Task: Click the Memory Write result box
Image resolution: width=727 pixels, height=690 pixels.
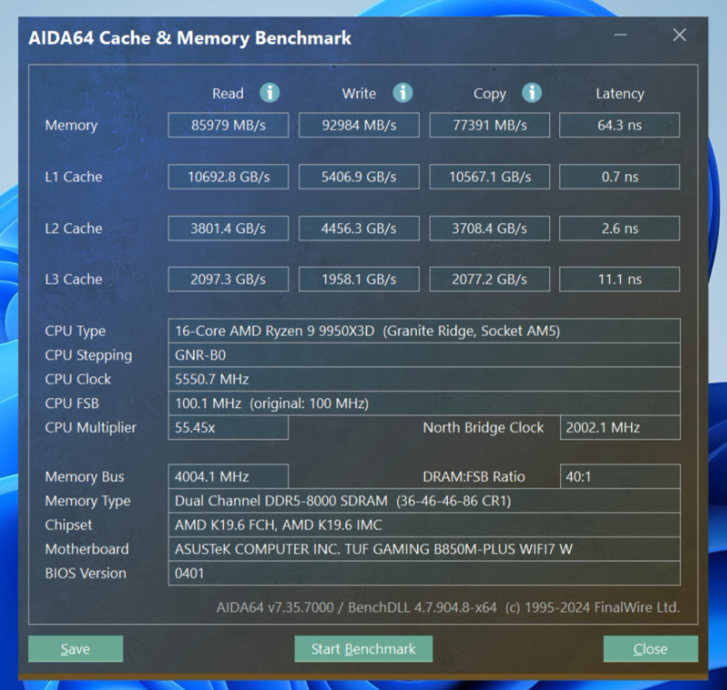Action: click(359, 125)
